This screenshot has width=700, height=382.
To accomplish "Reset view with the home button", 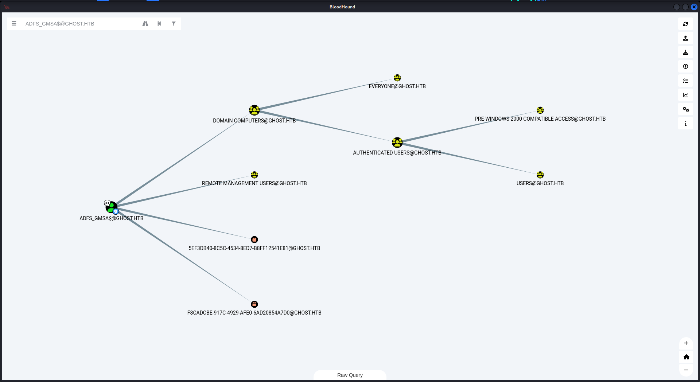I will click(x=686, y=357).
